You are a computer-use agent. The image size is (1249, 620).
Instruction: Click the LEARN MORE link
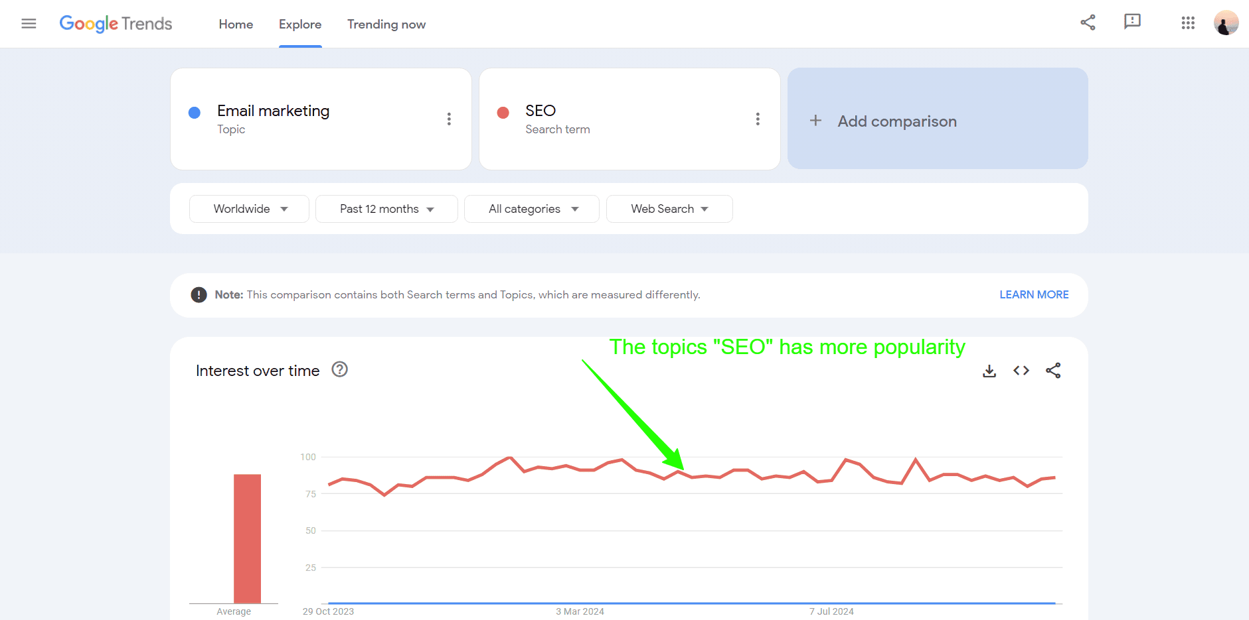[1034, 294]
